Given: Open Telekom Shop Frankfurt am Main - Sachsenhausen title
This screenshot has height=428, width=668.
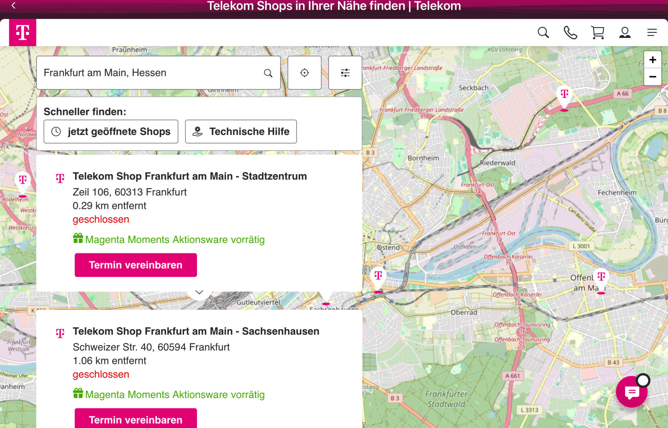Looking at the screenshot, I should pyautogui.click(x=196, y=331).
